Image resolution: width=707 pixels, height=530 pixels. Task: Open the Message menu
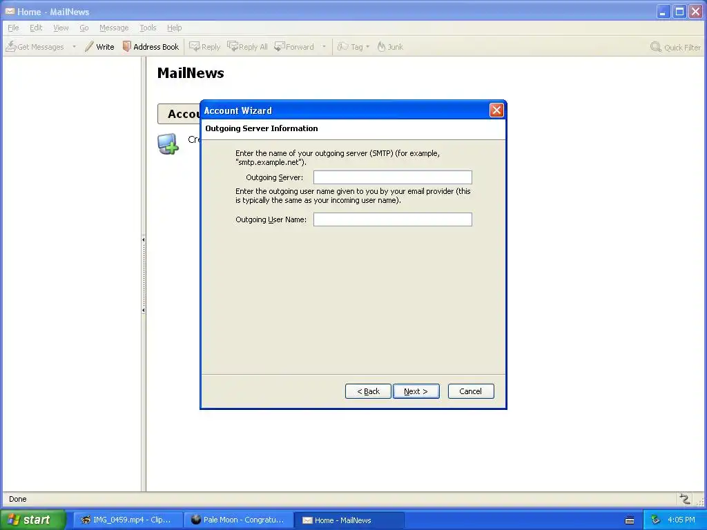[x=114, y=28]
